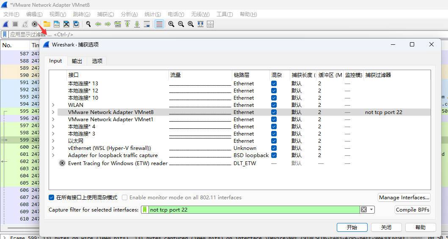
Task: Click Compile BPFs button
Action: (x=412, y=210)
